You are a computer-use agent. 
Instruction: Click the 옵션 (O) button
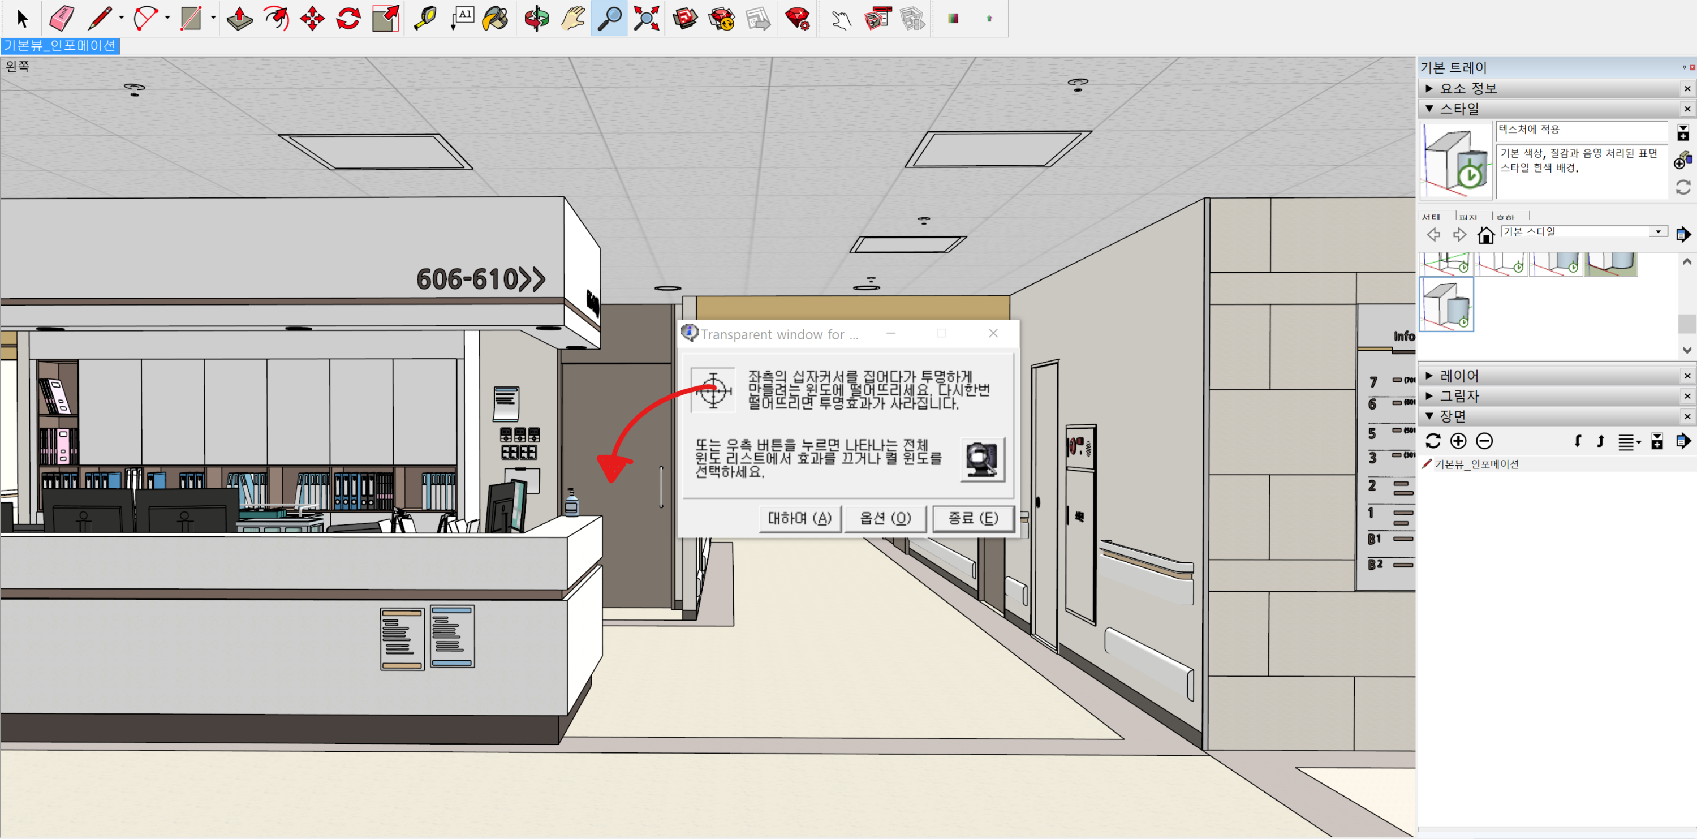885,518
